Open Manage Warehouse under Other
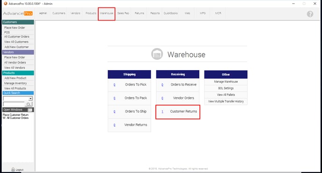The height and width of the screenshot is (173, 322). [x=226, y=82]
